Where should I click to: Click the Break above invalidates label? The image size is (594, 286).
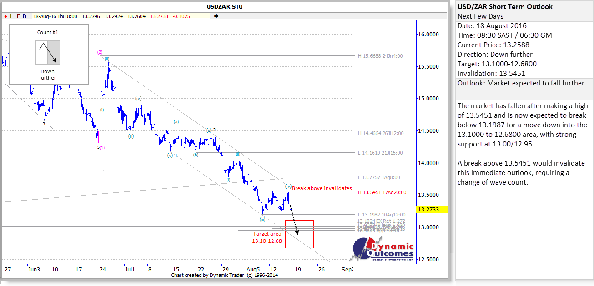[322, 188]
